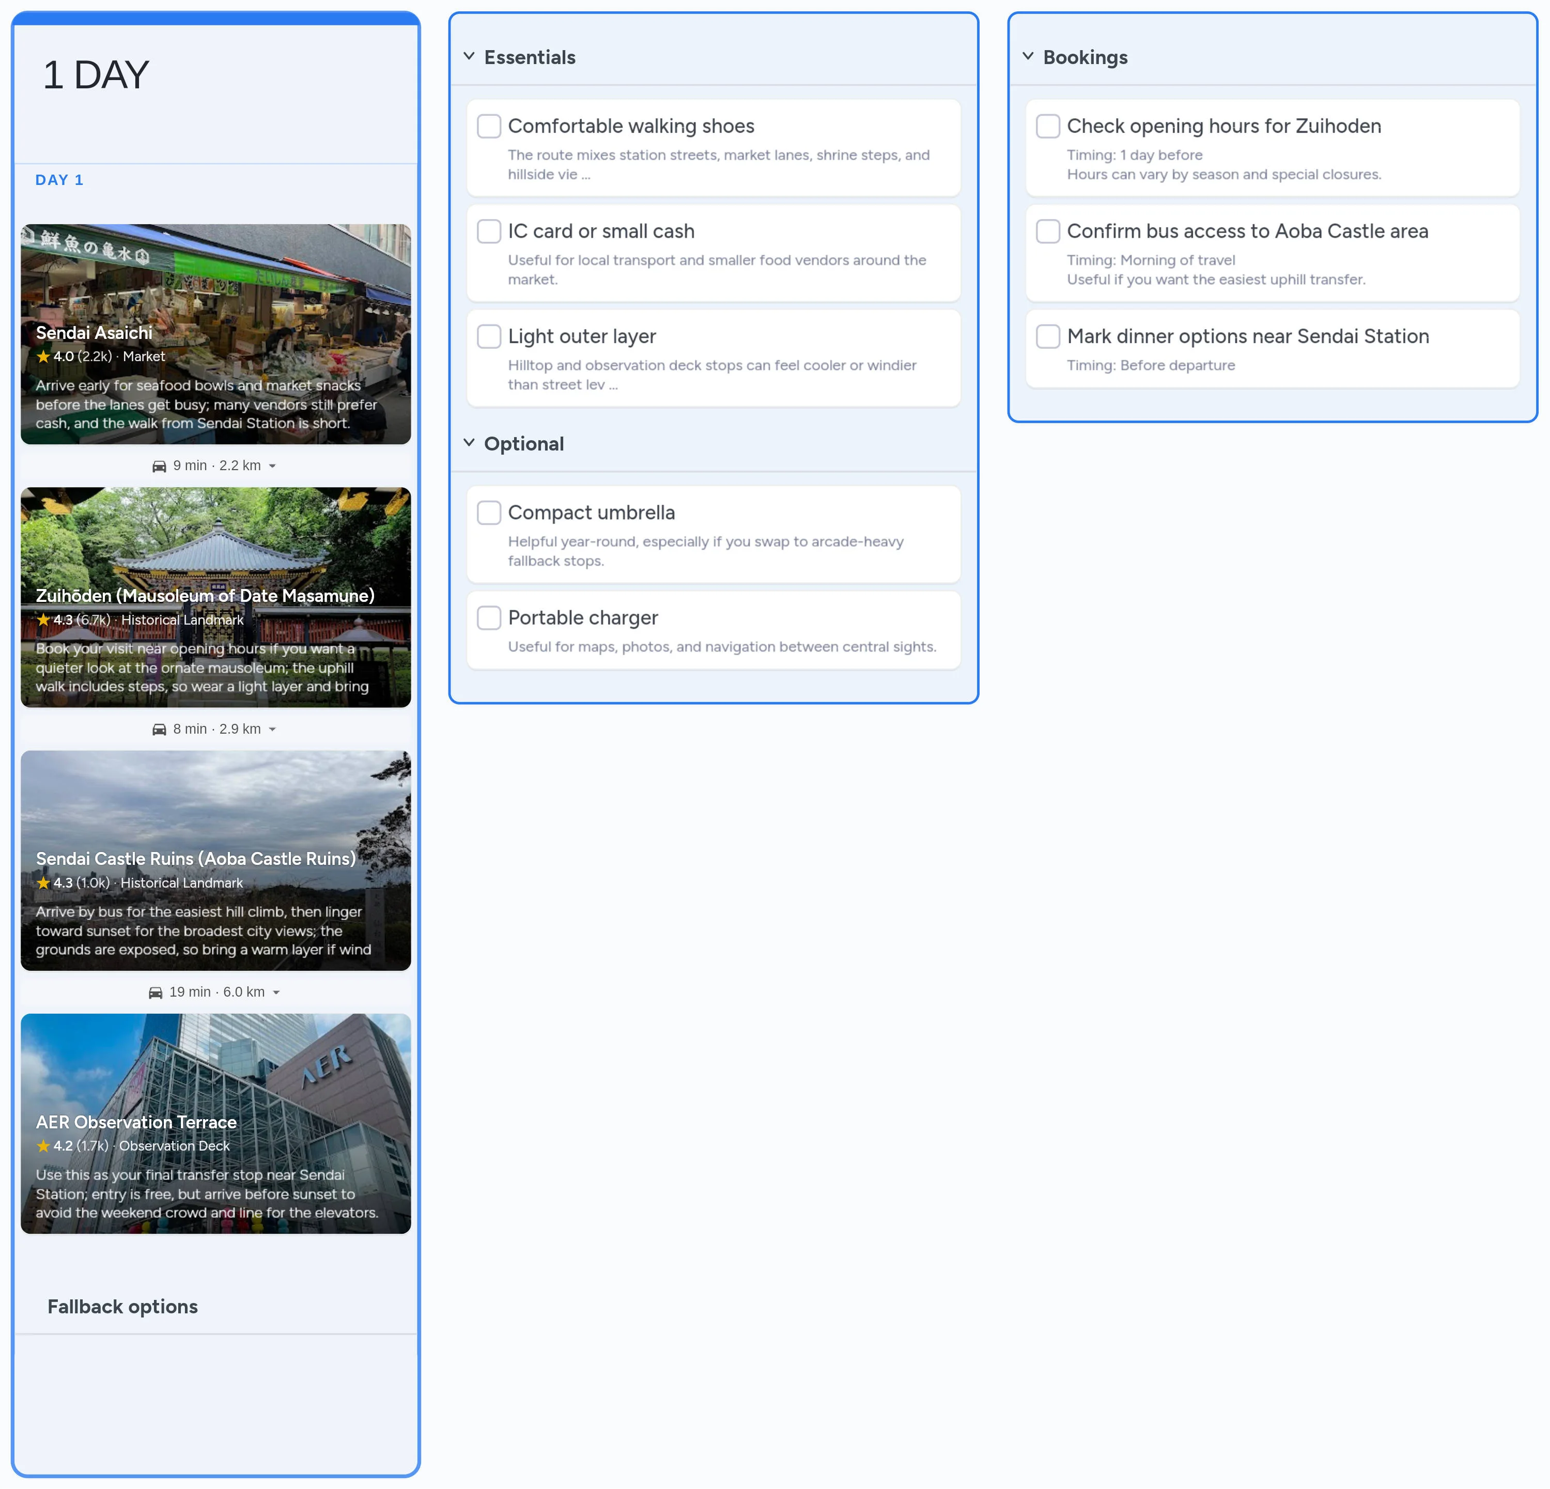This screenshot has height=1489, width=1550.
Task: Click star rating icon on Sendai Asaichi card
Action: pos(43,356)
